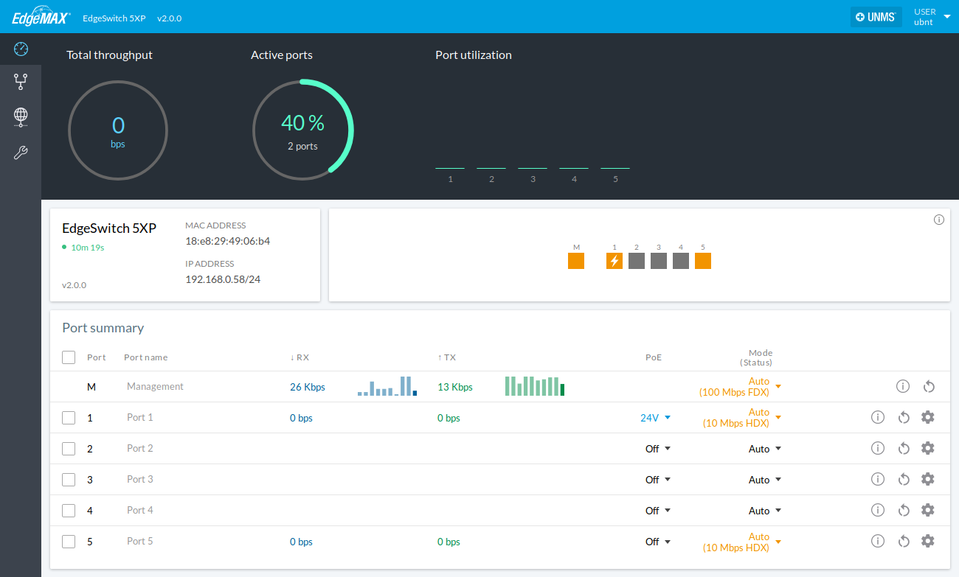Click the port 1 lightning PoE square

coord(614,261)
